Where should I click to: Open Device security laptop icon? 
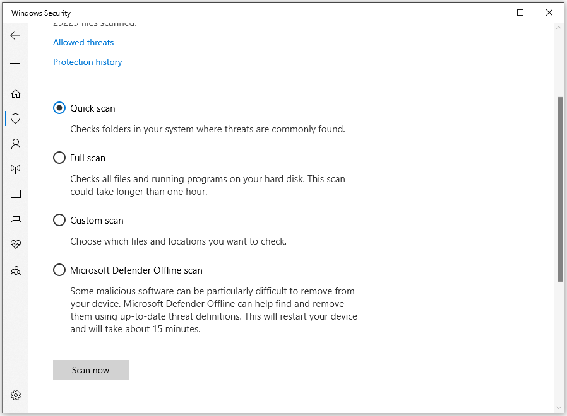[16, 219]
